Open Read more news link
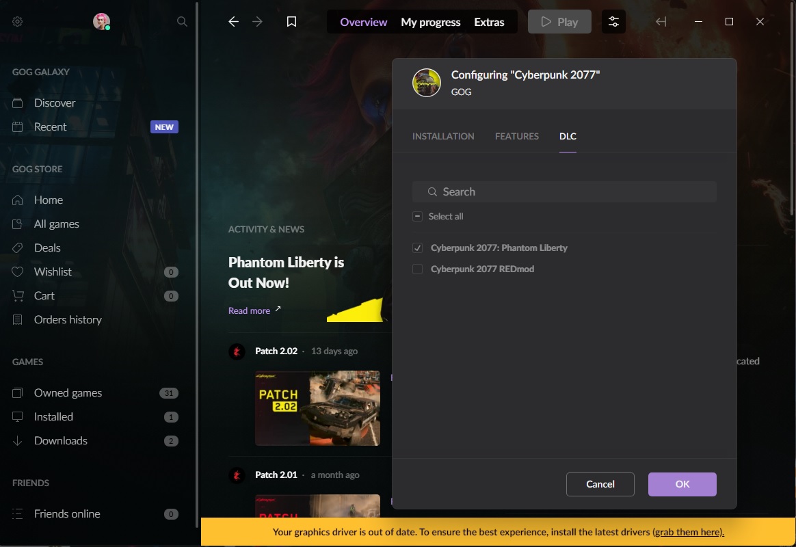The width and height of the screenshot is (796, 547). tap(249, 310)
